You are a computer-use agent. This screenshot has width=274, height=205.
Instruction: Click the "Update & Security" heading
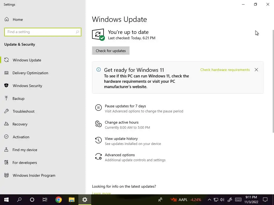pos(20,44)
